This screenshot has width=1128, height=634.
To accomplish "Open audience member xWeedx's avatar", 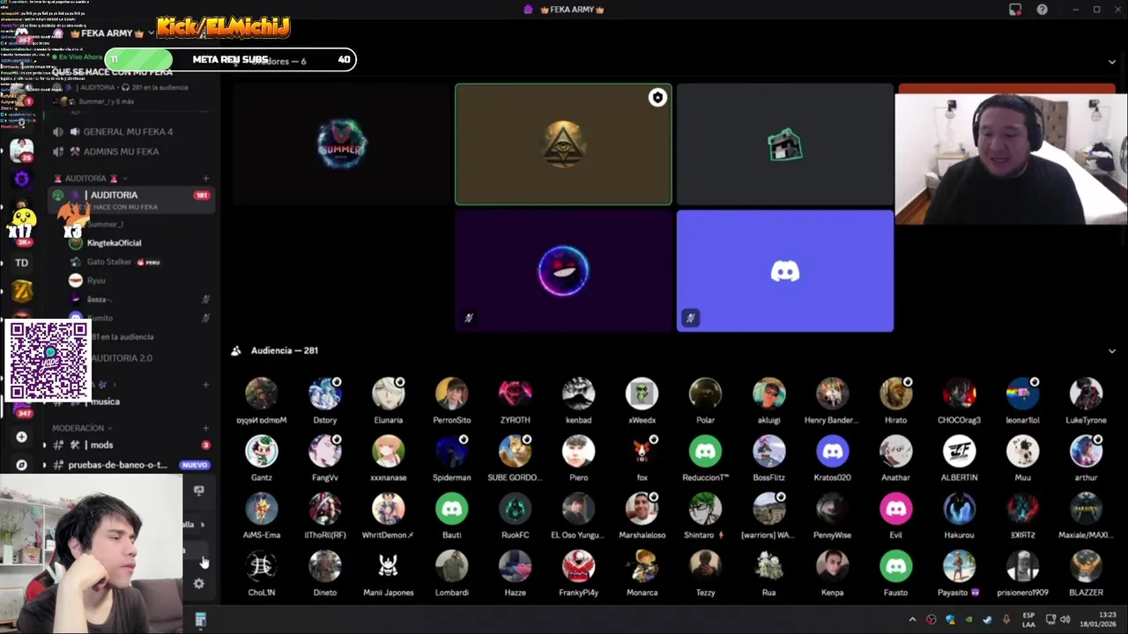I will click(642, 394).
